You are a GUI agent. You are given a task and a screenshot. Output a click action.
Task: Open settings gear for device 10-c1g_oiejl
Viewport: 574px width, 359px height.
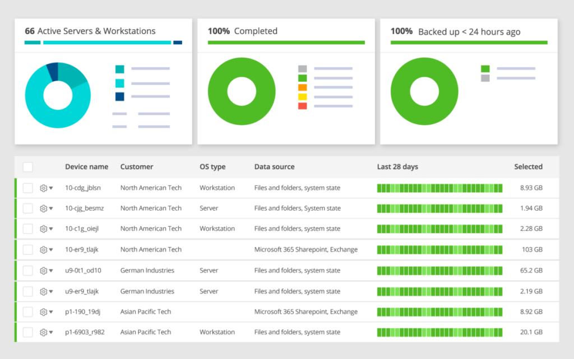point(43,229)
